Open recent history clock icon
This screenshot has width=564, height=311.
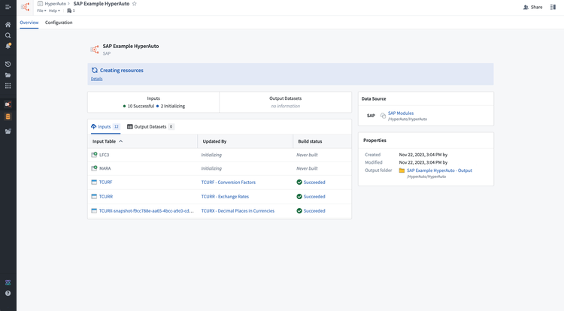tap(8, 64)
